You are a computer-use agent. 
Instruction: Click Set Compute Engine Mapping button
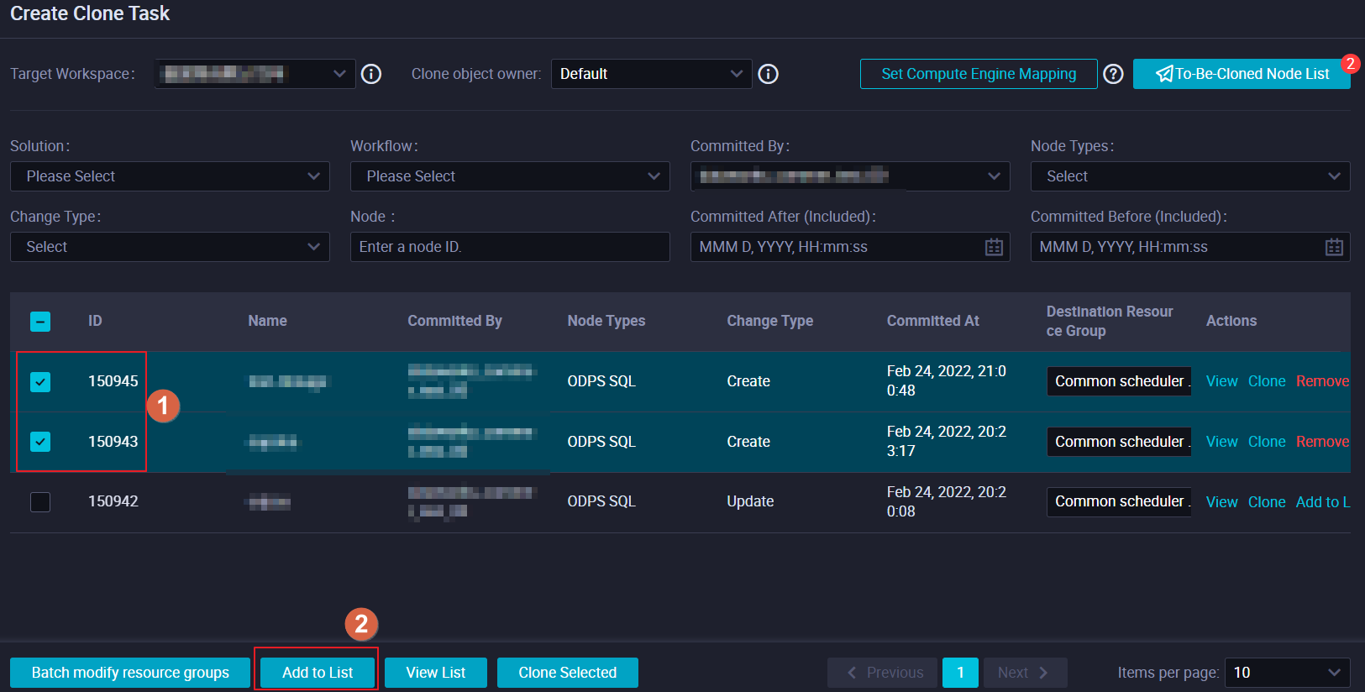point(979,74)
